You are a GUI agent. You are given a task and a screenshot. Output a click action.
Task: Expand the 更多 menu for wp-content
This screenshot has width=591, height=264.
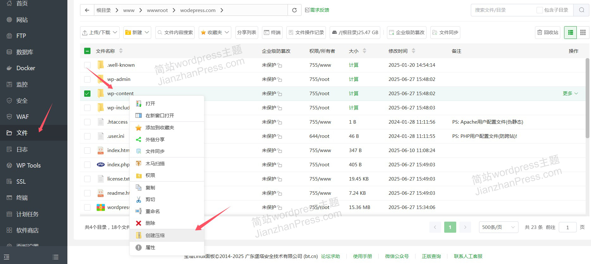point(570,94)
